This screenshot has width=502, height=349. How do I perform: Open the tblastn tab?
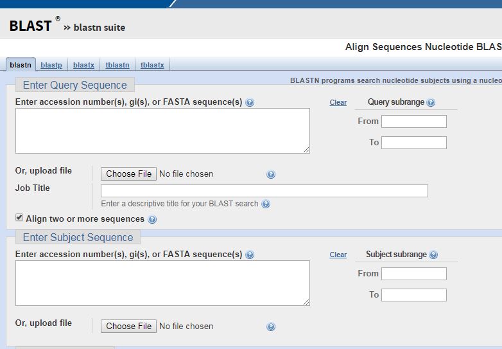[x=117, y=65]
